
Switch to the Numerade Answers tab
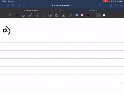coord(31,10)
